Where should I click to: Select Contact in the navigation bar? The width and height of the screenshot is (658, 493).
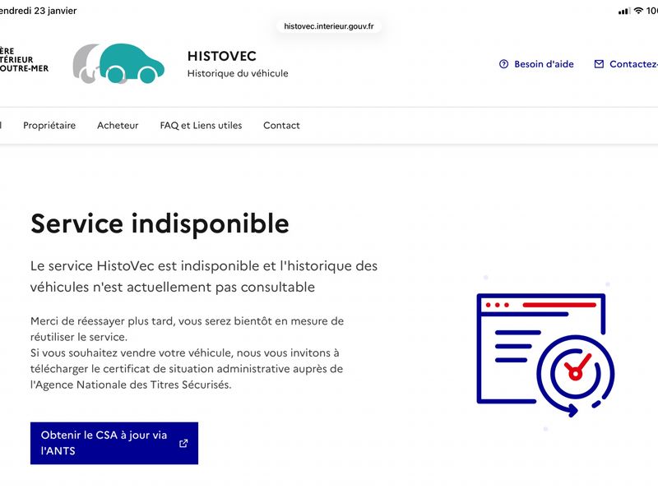281,126
